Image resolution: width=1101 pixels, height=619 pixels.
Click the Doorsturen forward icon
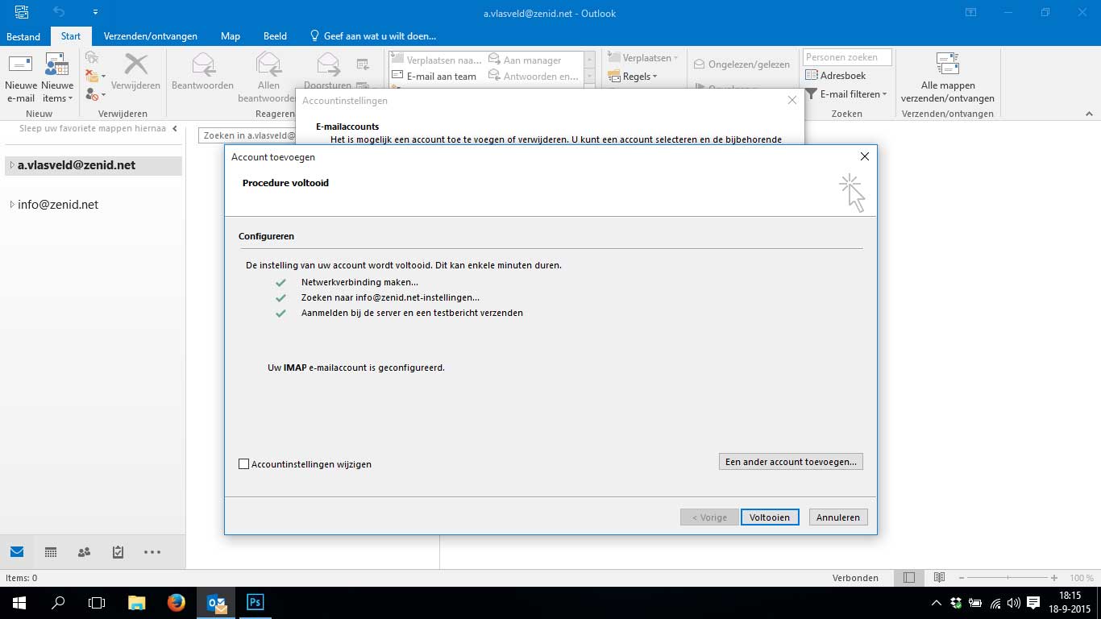[x=328, y=64]
